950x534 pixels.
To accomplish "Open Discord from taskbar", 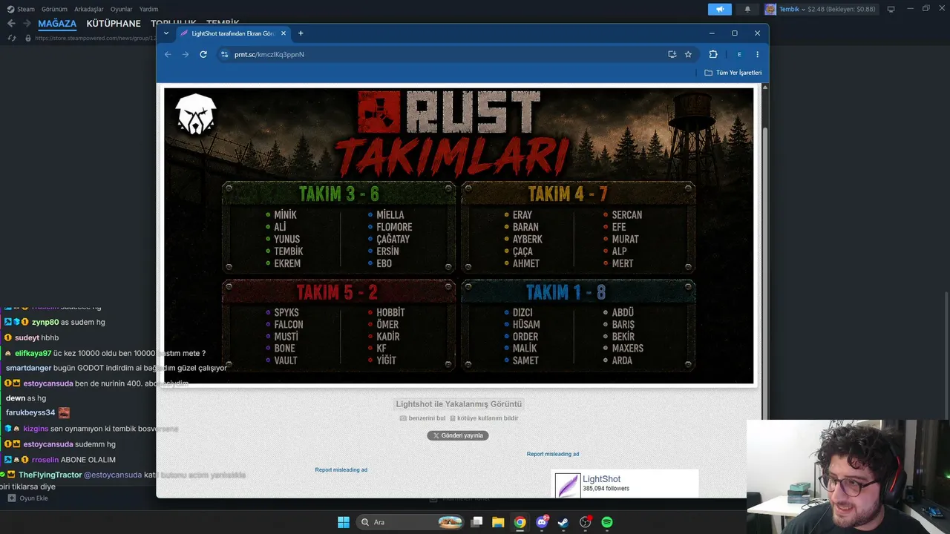I will (x=542, y=522).
